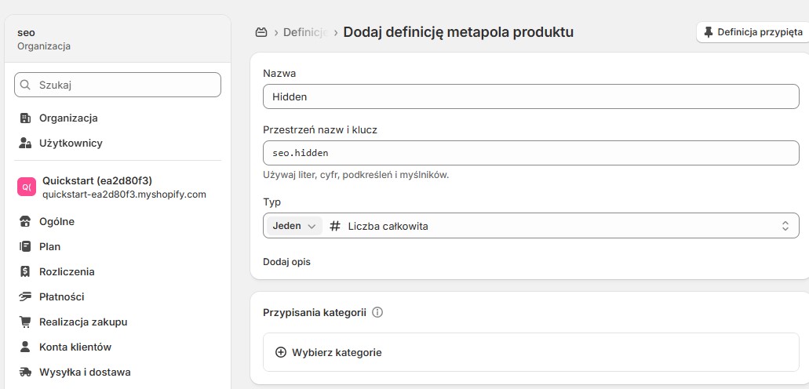
Task: Click the seo Organizacja header card
Action: click(x=118, y=38)
